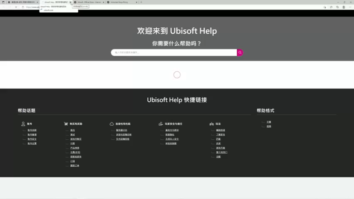
Task: Click the browser address bar URL
Action: [32, 7]
